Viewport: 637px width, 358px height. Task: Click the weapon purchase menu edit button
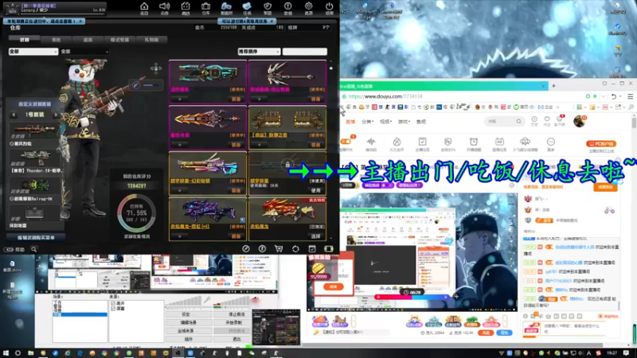pos(35,237)
